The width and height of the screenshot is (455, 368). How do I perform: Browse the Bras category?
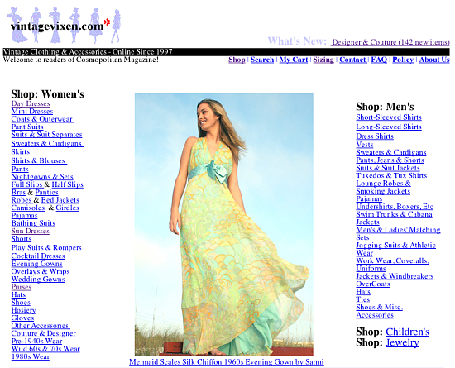pyautogui.click(x=18, y=192)
